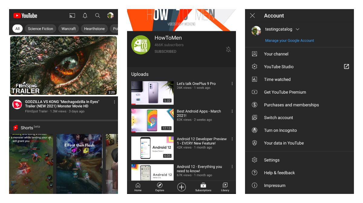Open options for Let's talk OnePlus 9 Pro
Screen dimensions: 363x203
232,84
